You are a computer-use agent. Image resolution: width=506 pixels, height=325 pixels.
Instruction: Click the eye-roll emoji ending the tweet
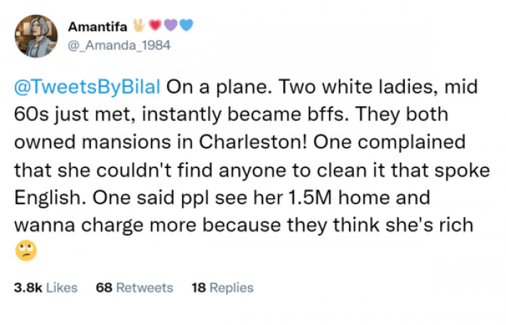pos(25,250)
